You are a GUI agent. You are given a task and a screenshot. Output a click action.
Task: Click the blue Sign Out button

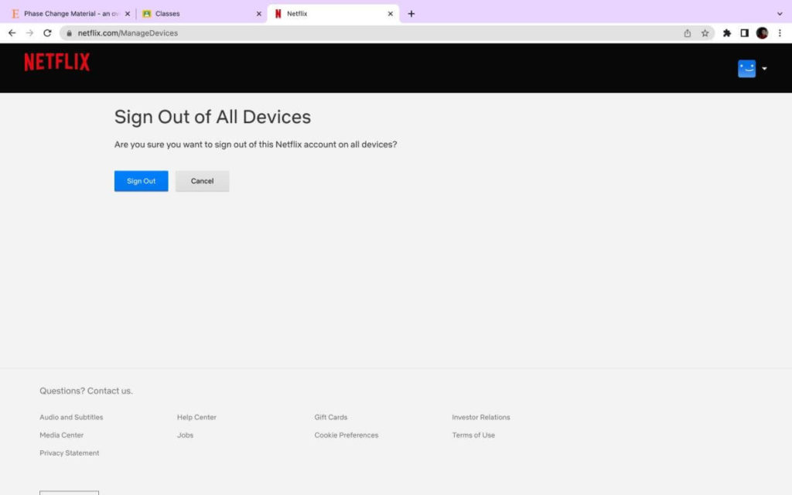(141, 181)
